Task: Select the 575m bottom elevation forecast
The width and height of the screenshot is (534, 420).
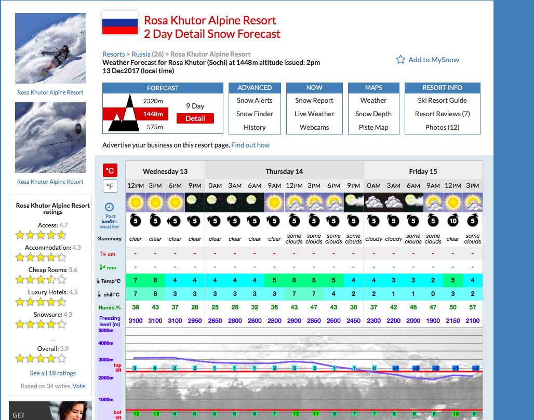Action: click(155, 127)
